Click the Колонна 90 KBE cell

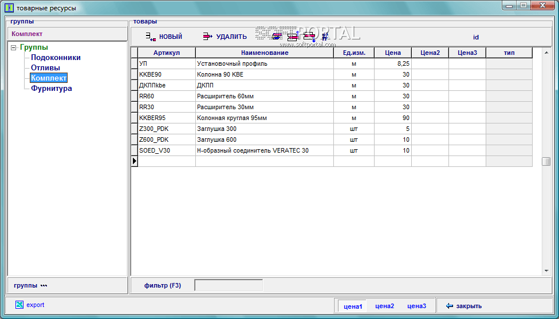click(265, 75)
